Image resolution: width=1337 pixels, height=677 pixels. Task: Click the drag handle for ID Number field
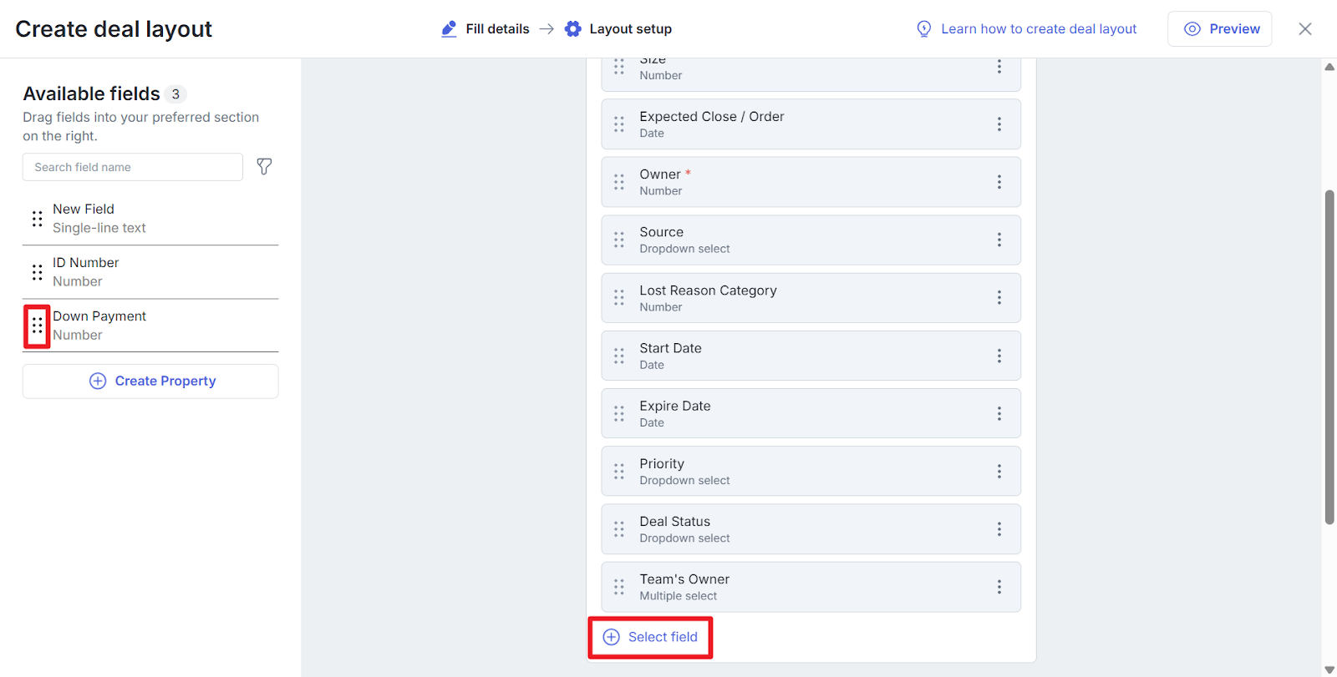[x=37, y=272]
